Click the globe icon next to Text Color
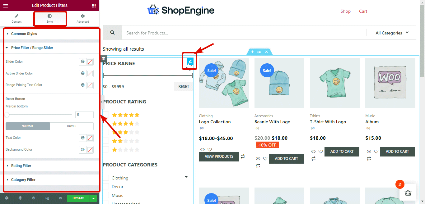The height and width of the screenshot is (204, 425). (x=83, y=138)
